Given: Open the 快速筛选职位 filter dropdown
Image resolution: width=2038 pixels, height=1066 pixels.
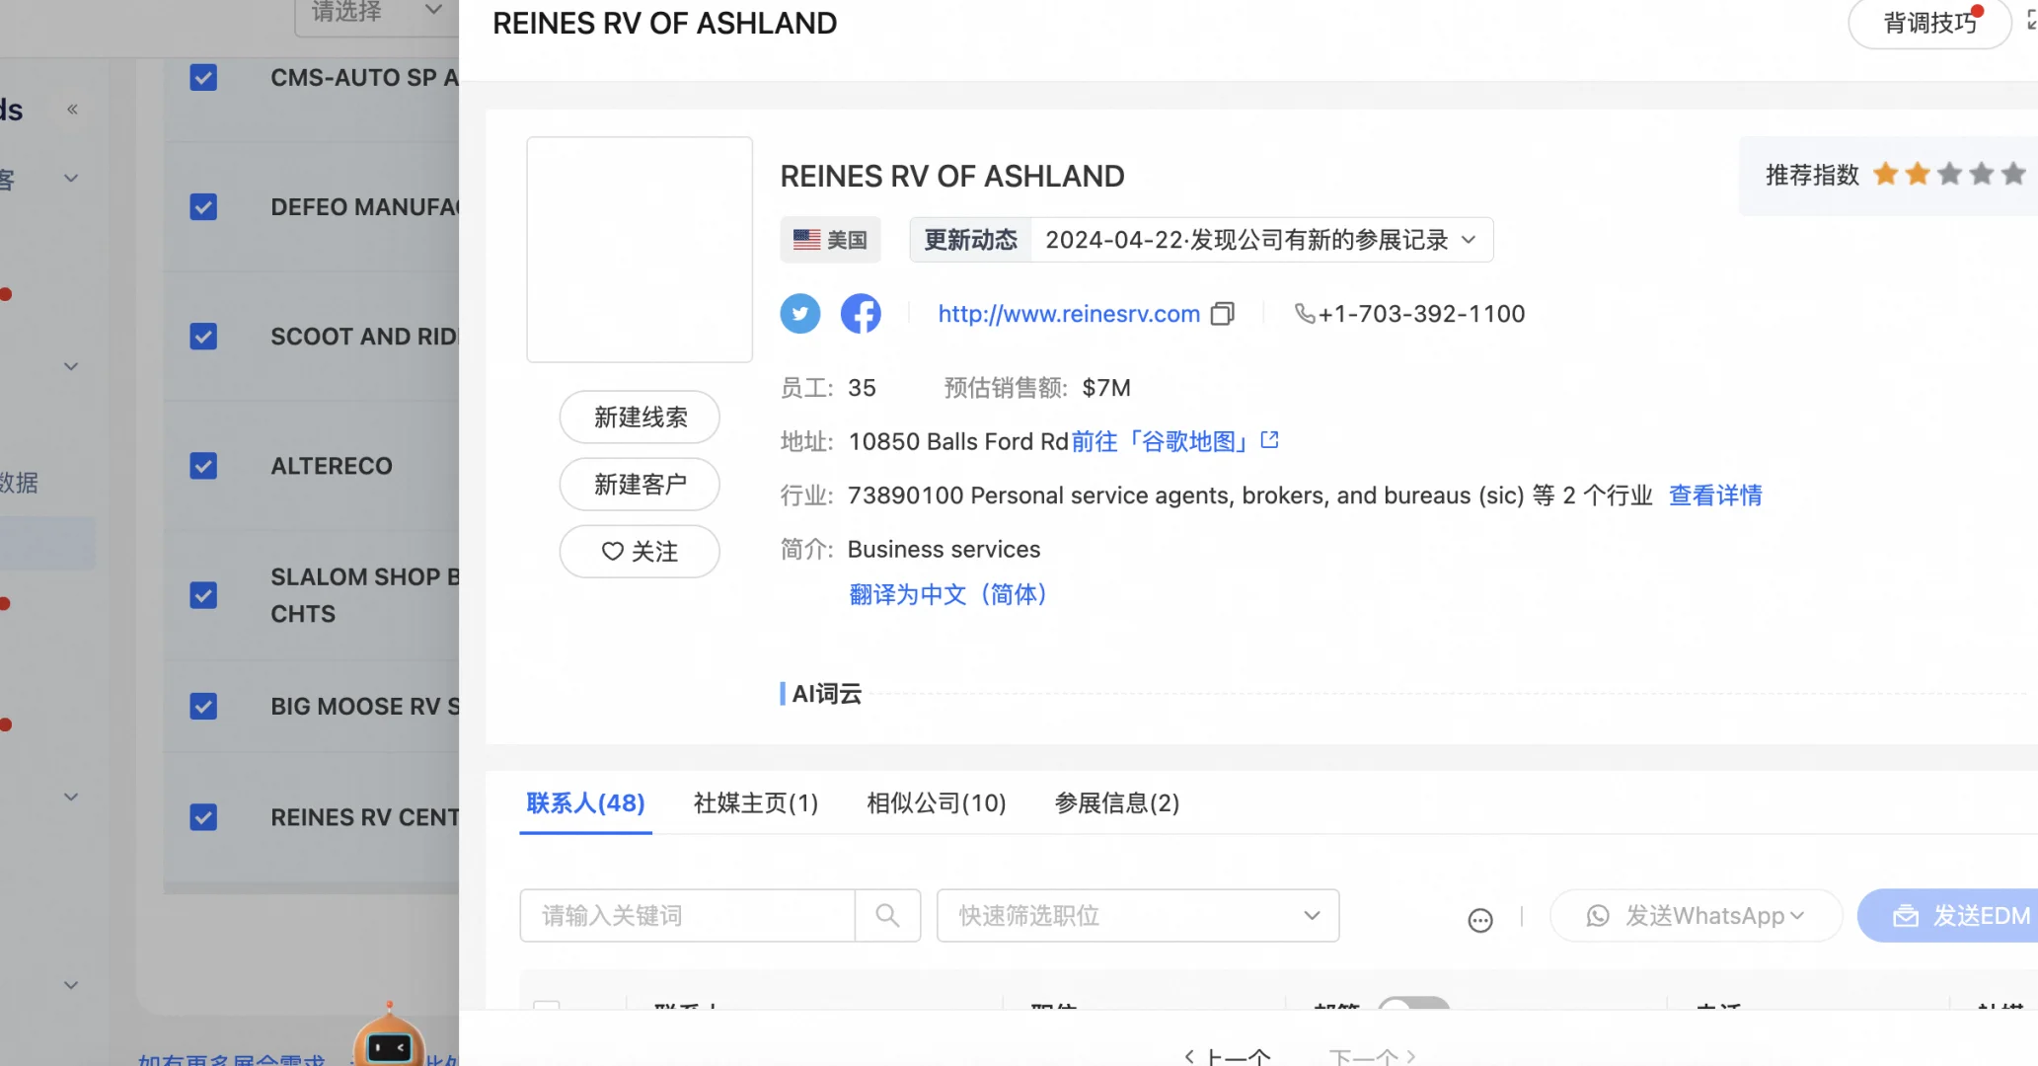Looking at the screenshot, I should pyautogui.click(x=1137, y=916).
